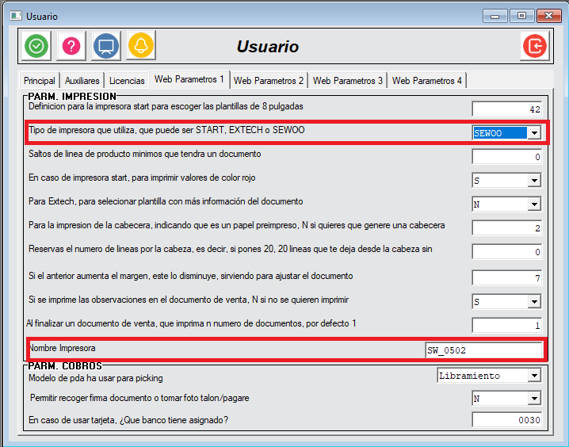Minimize the Usuario window
Image resolution: width=569 pixels, height=447 pixels.
pyautogui.click(x=495, y=16)
